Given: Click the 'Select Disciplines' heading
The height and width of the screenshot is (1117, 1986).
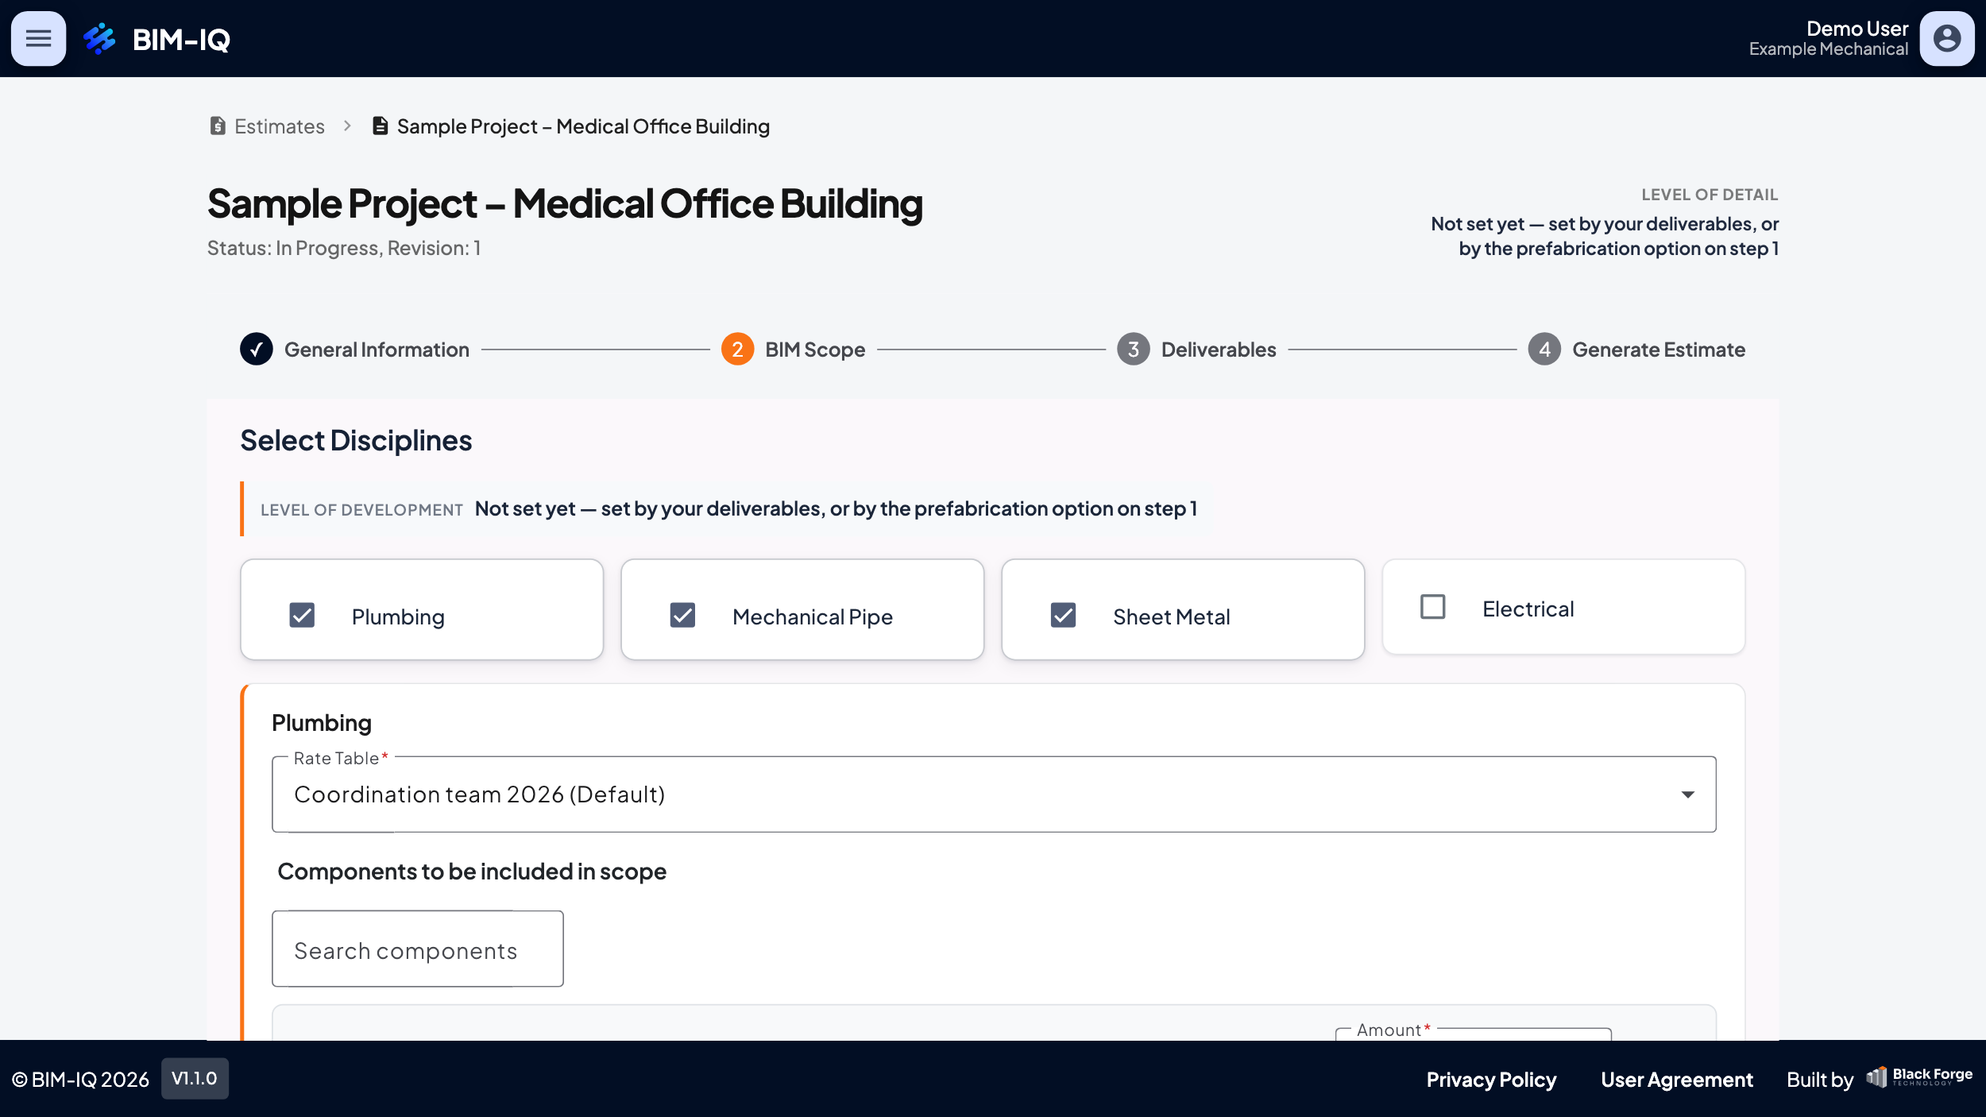Looking at the screenshot, I should coord(356,441).
